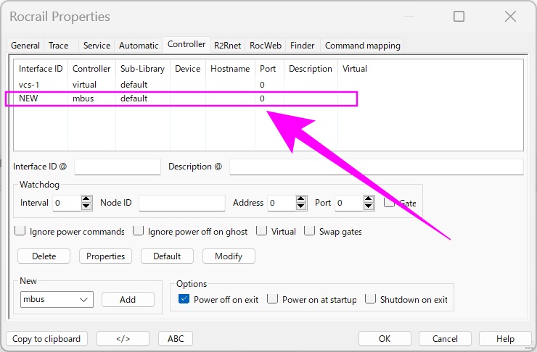The image size is (537, 352).
Task: Decrease the Watchdog Interval value
Action: pyautogui.click(x=86, y=206)
